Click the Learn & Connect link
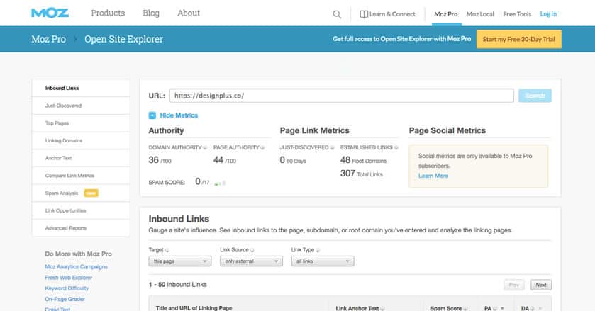This screenshot has height=311, width=595. pos(392,14)
